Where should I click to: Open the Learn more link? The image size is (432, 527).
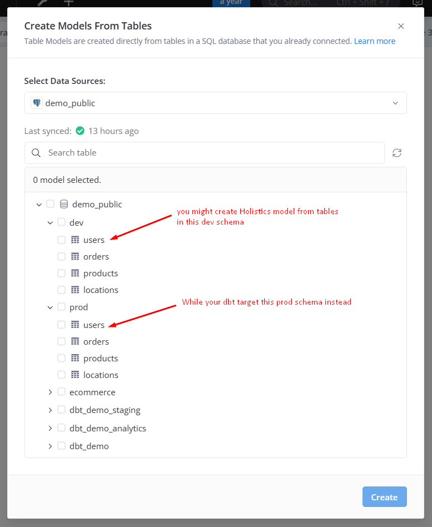[374, 41]
